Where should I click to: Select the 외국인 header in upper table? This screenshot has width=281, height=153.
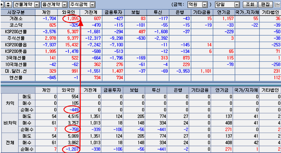click(68, 12)
